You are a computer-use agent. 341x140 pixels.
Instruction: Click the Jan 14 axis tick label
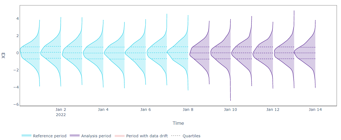[x=315, y=109]
